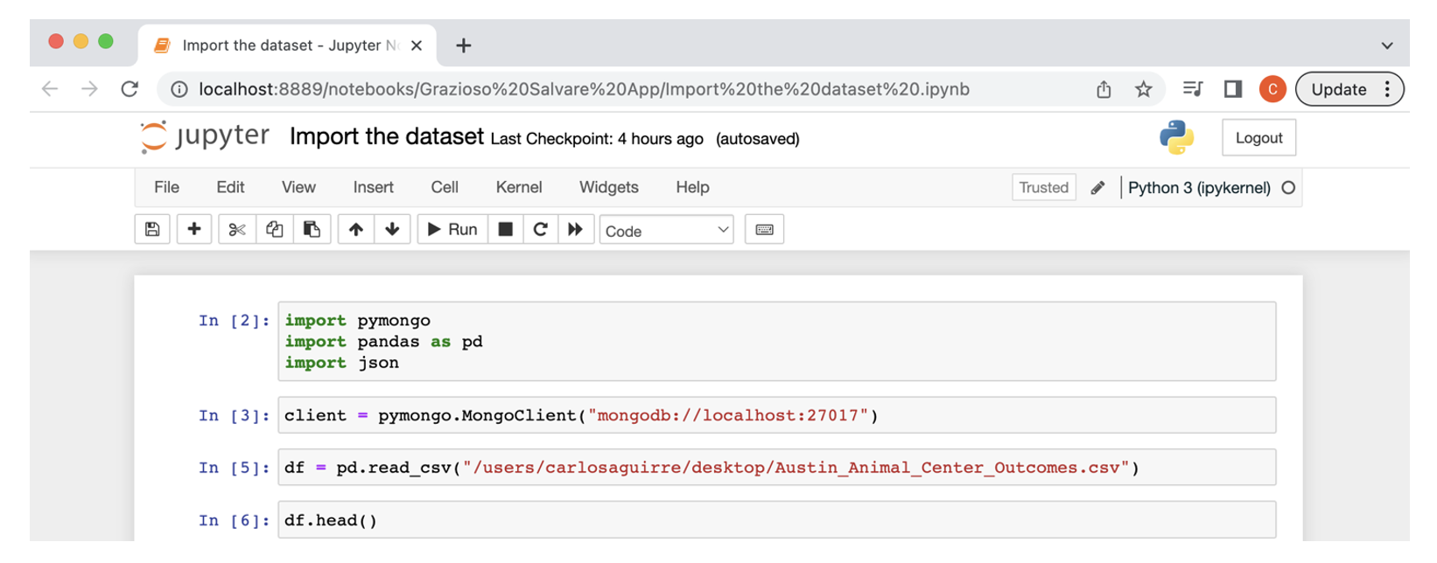Click the In [6]: prompt
Image resolution: width=1437 pixels, height=563 pixels.
coord(234,520)
